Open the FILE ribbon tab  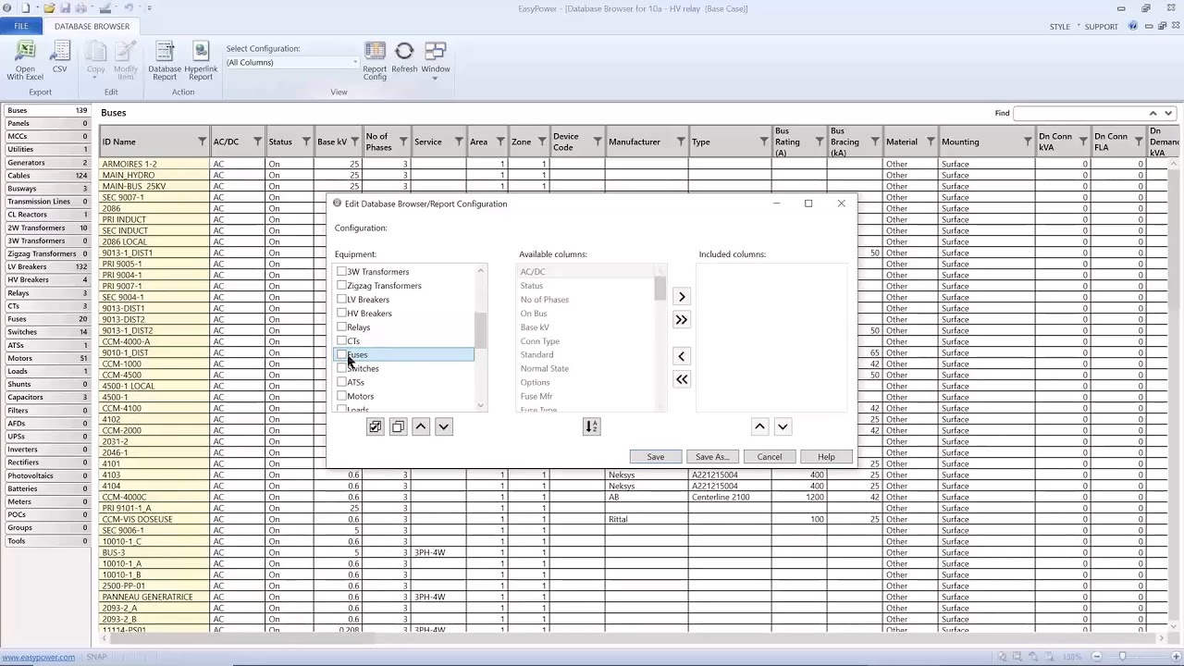tap(21, 26)
